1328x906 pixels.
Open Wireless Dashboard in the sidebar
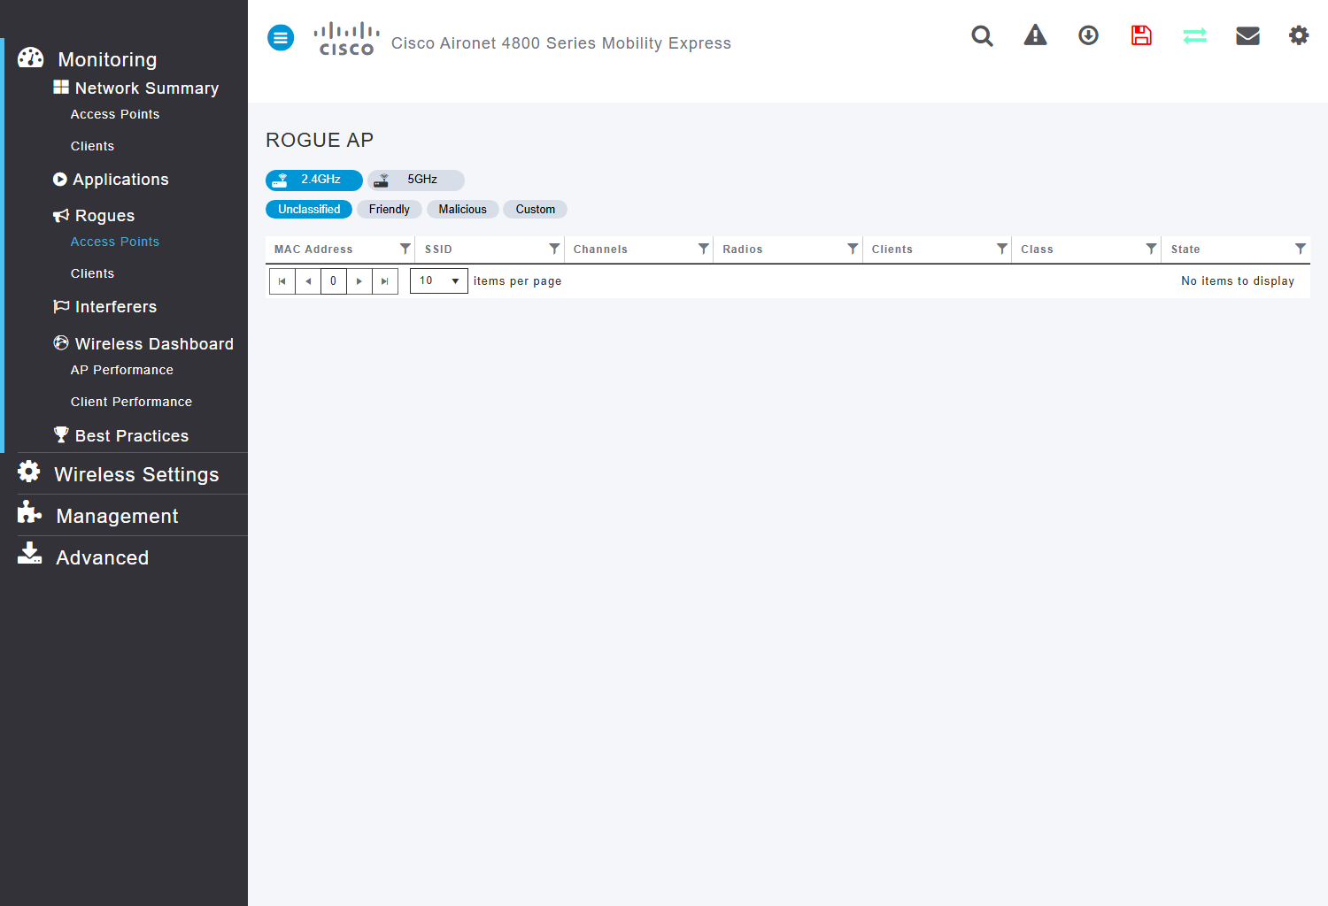click(154, 344)
